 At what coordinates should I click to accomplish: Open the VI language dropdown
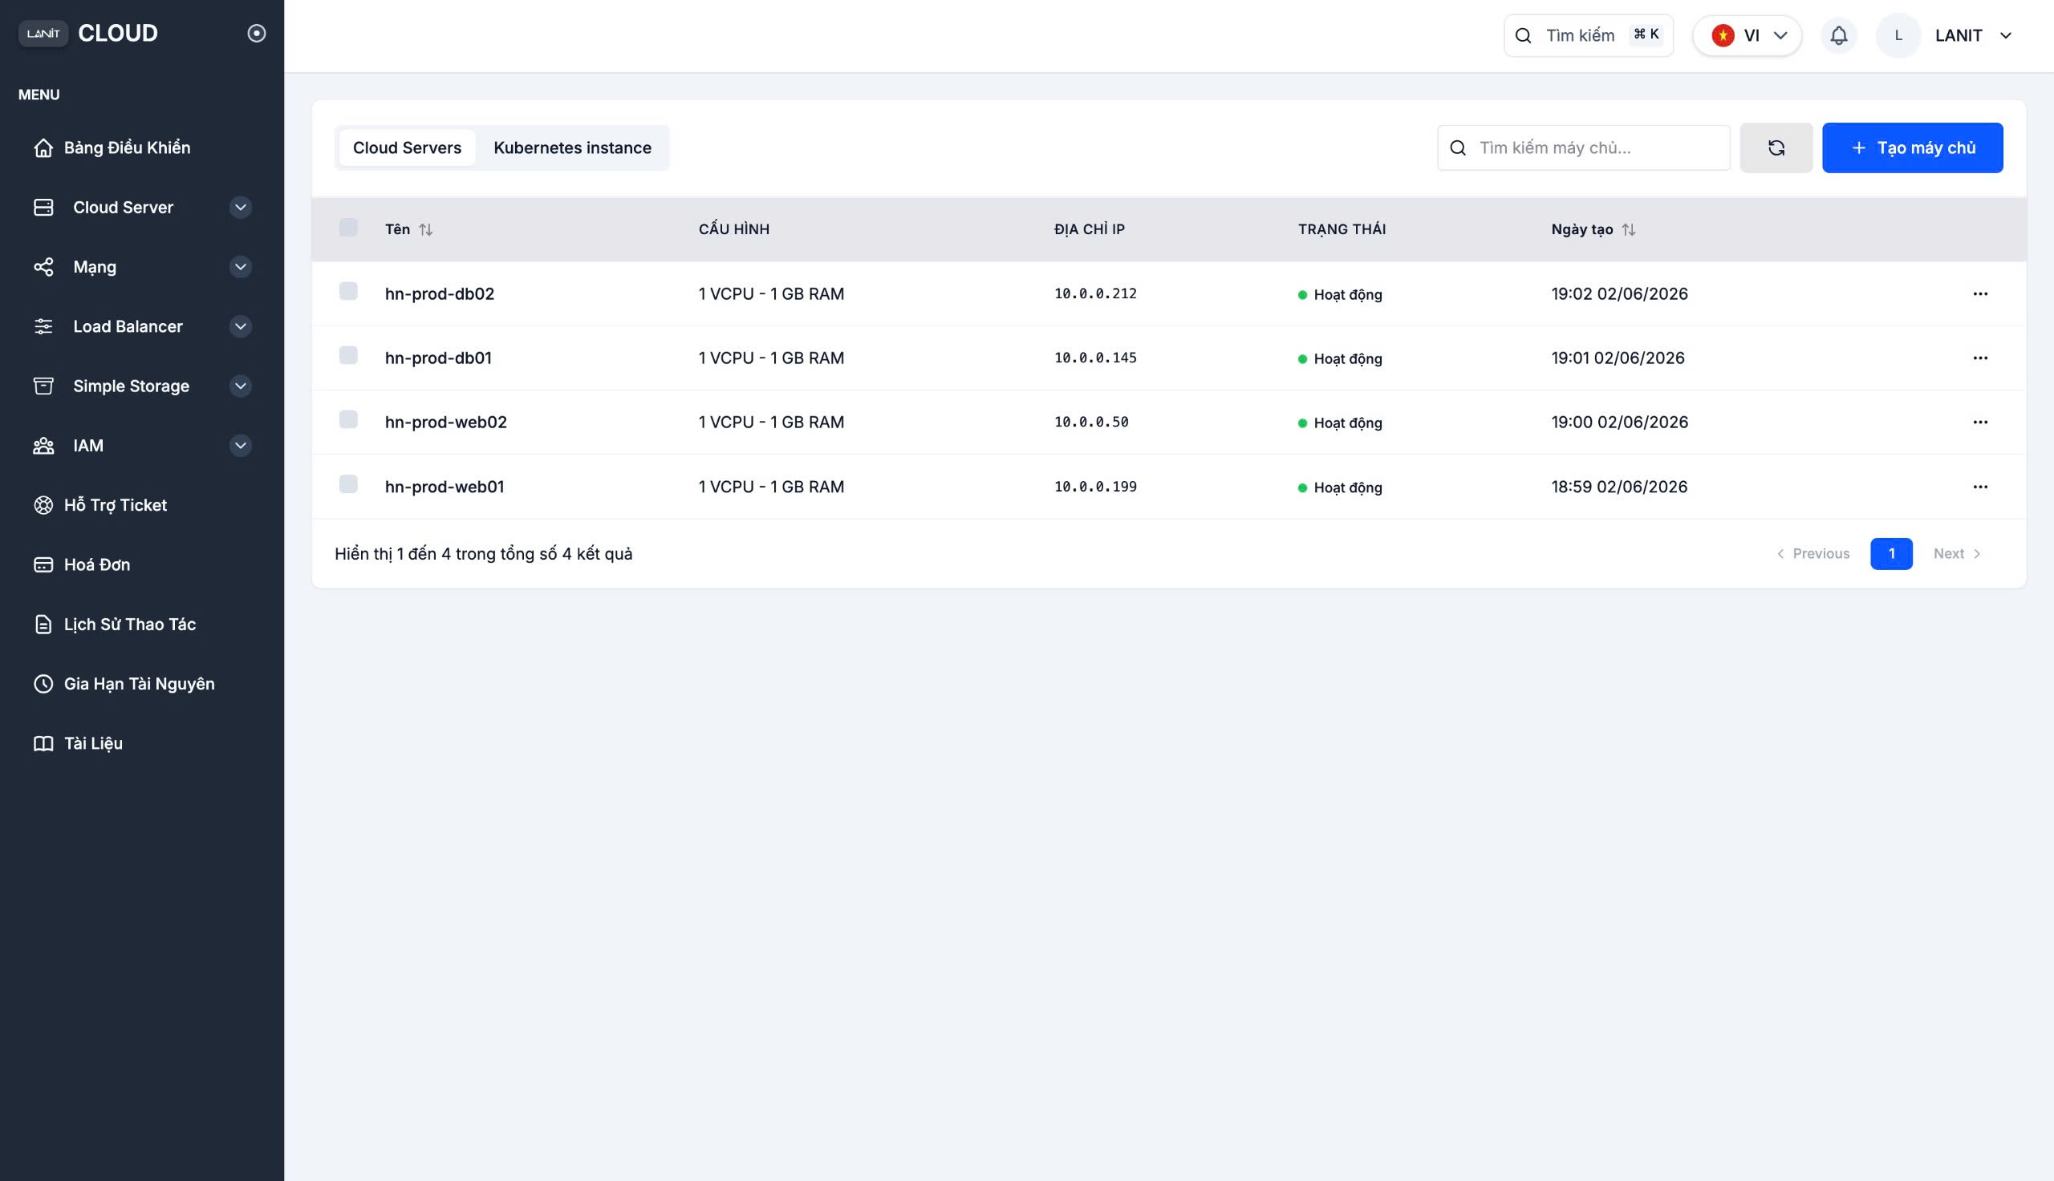(x=1748, y=36)
